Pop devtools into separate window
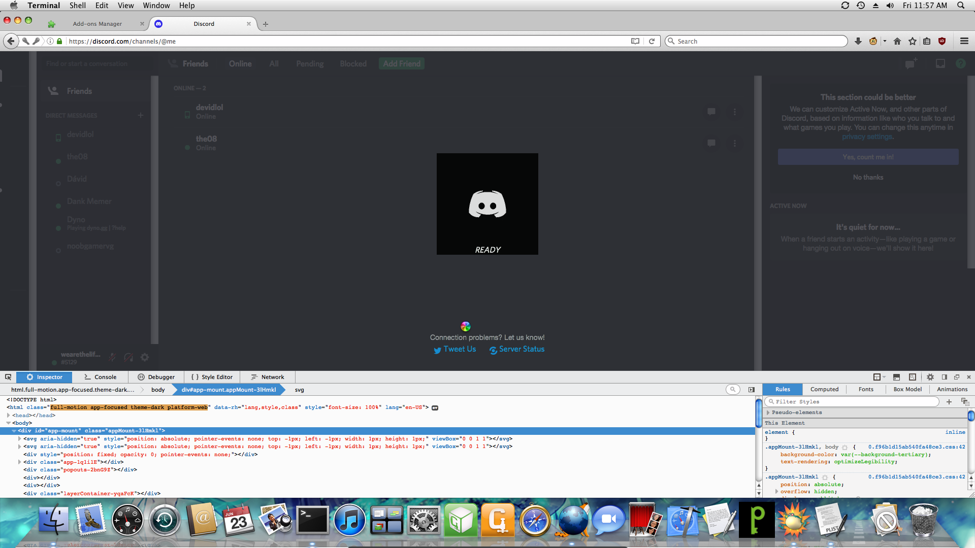This screenshot has height=548, width=975. [957, 377]
